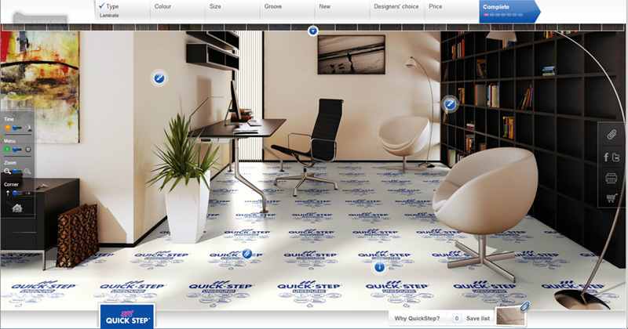
Task: Toggle the Time day/night slider
Action: tap(16, 128)
